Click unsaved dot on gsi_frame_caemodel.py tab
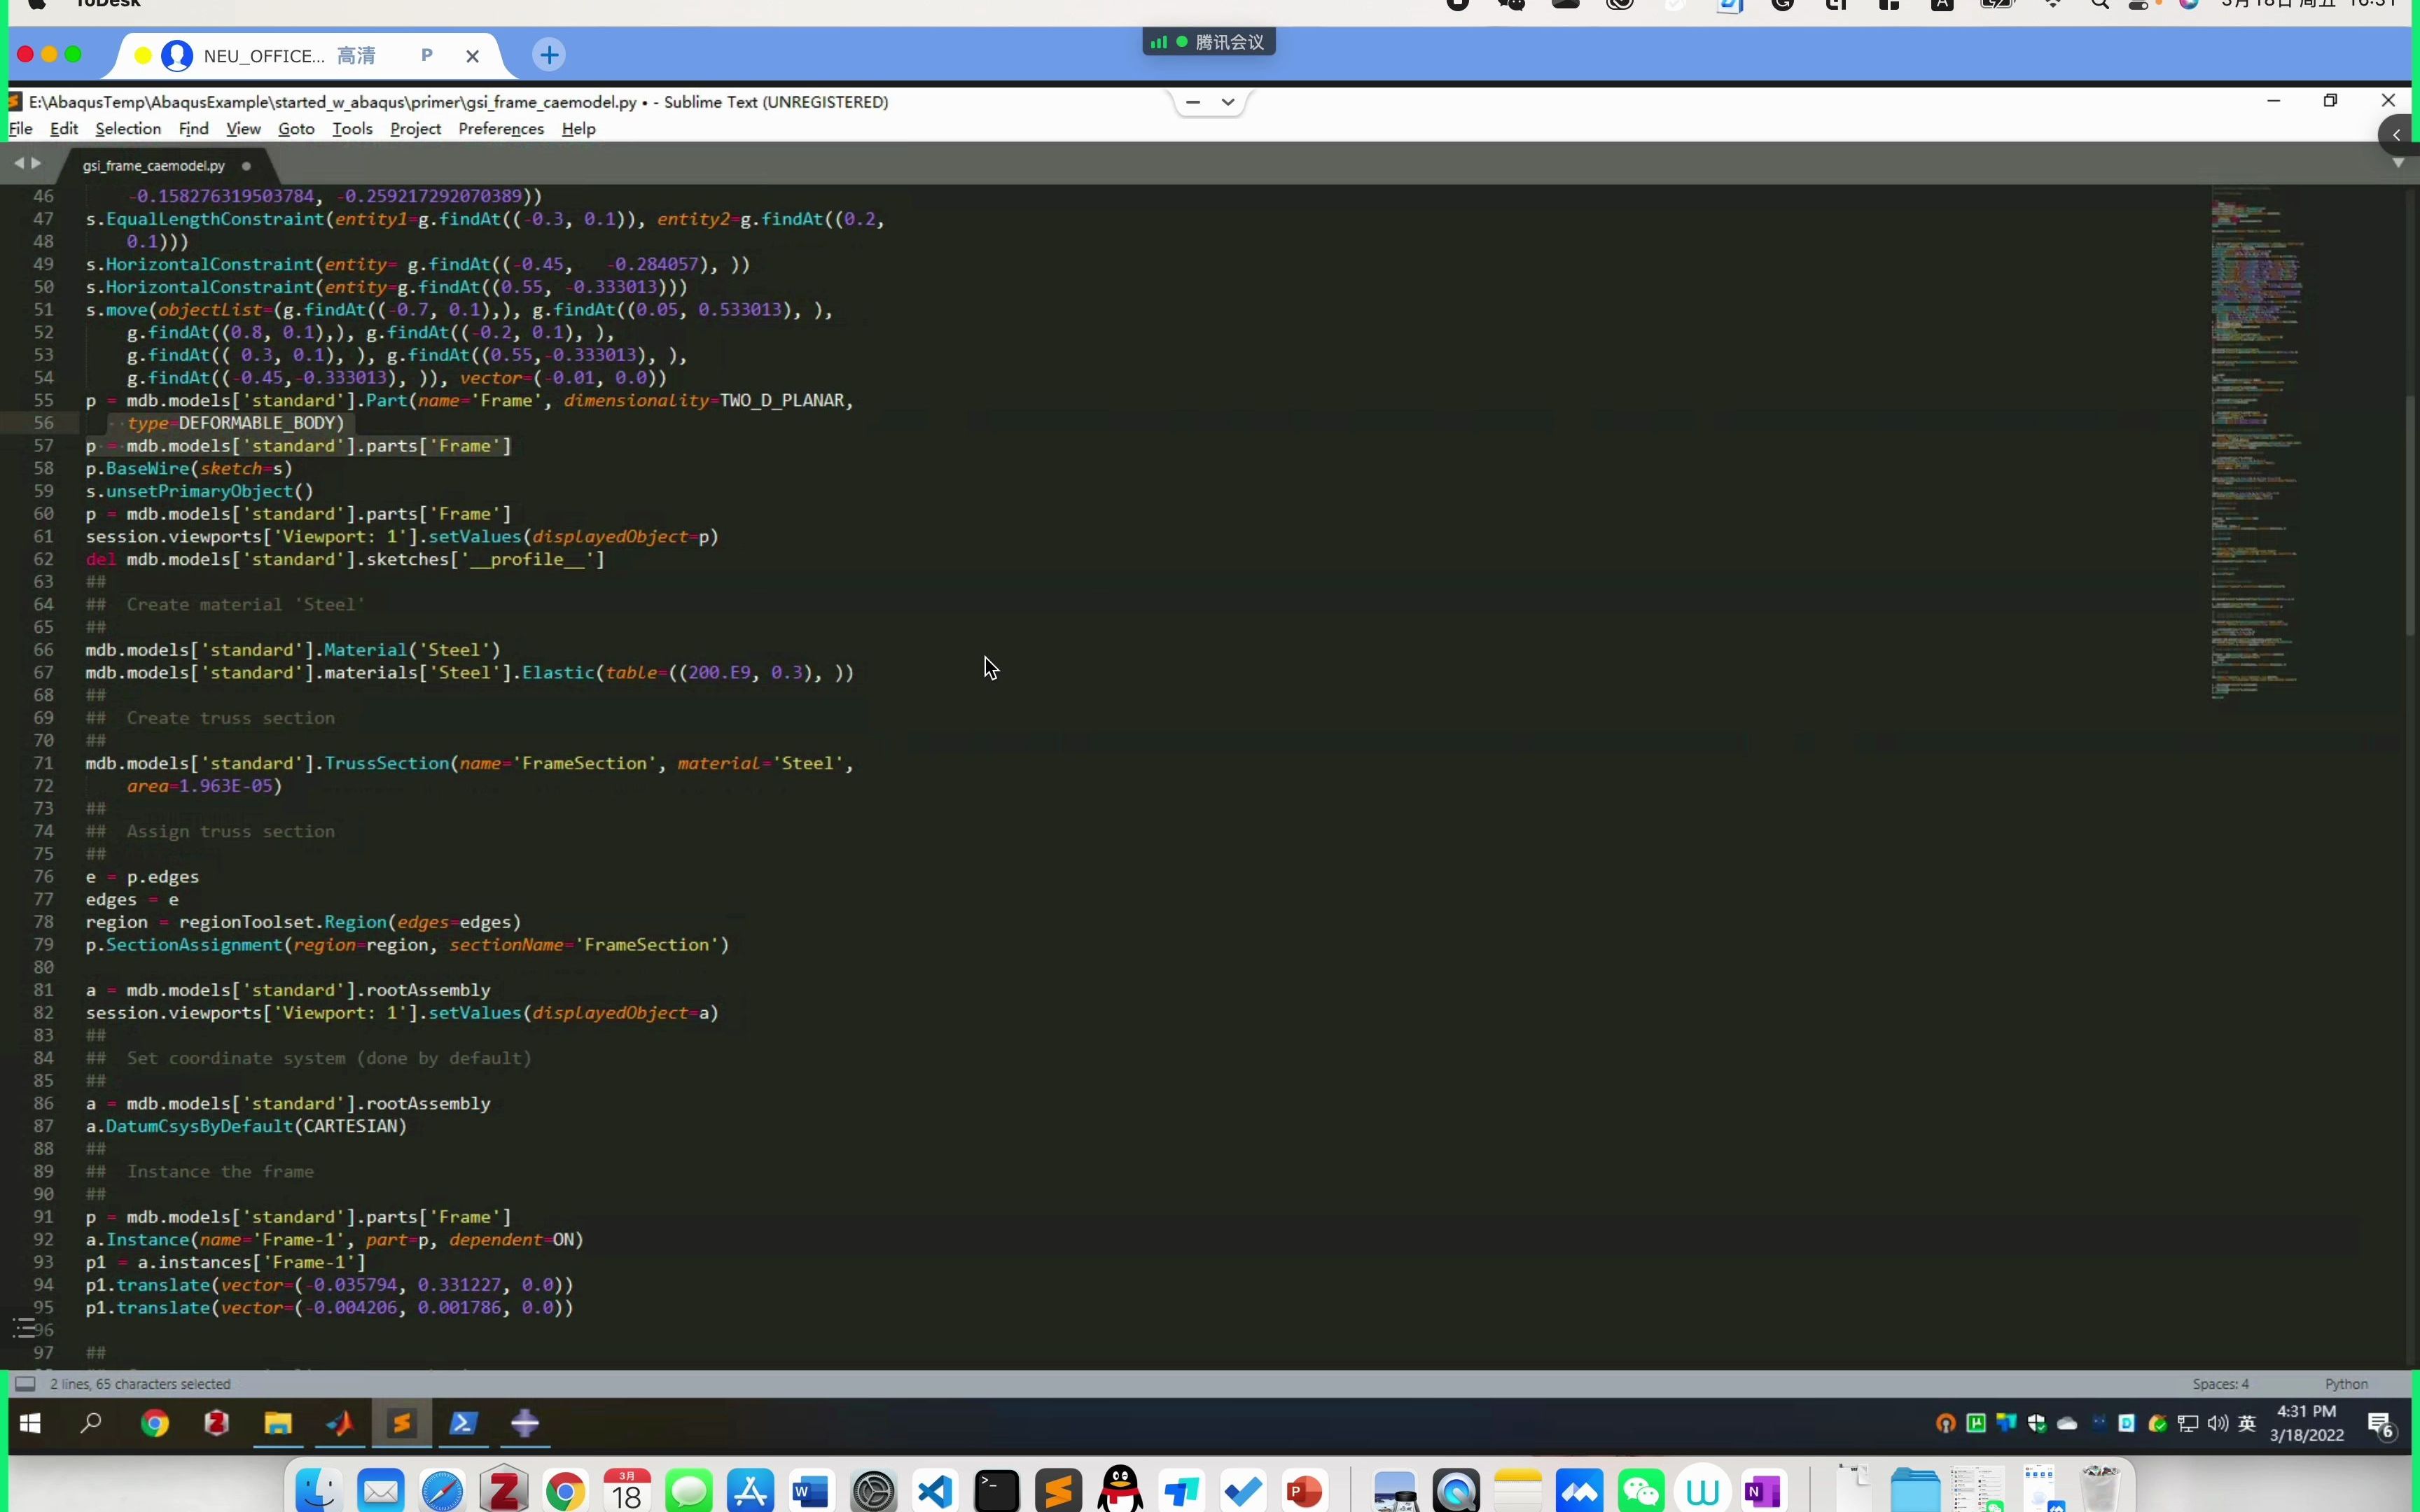 pos(246,166)
